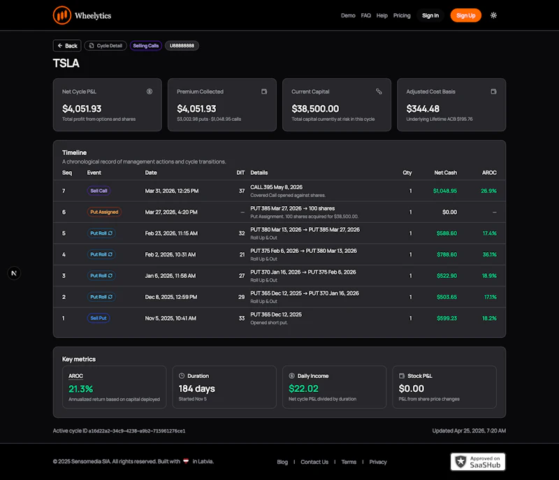Click the 26.9% AROC value
The height and width of the screenshot is (480, 559).
488,191
